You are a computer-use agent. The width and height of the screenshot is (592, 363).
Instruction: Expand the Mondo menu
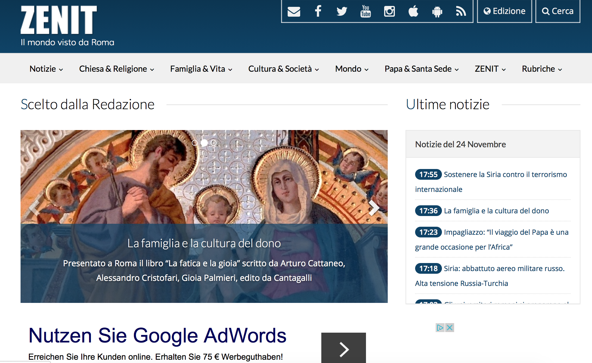[352, 69]
